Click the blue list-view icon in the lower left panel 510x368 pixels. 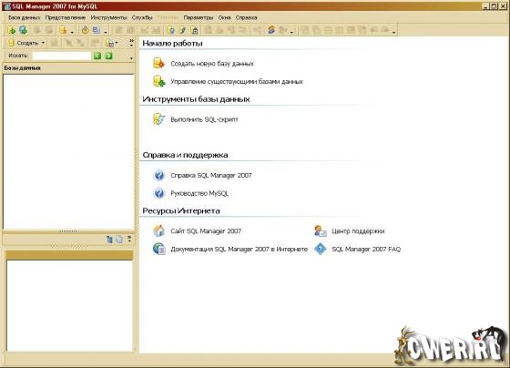(109, 240)
